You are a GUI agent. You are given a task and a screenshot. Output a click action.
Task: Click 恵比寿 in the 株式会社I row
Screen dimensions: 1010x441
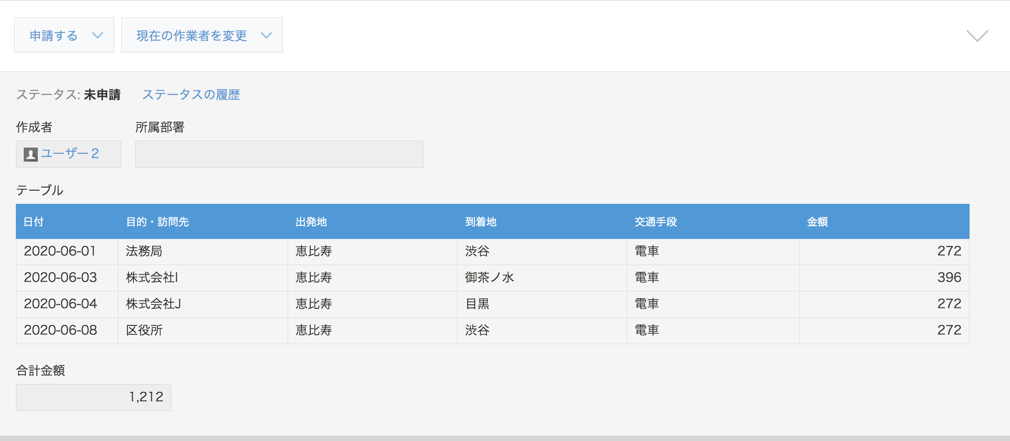click(373, 278)
